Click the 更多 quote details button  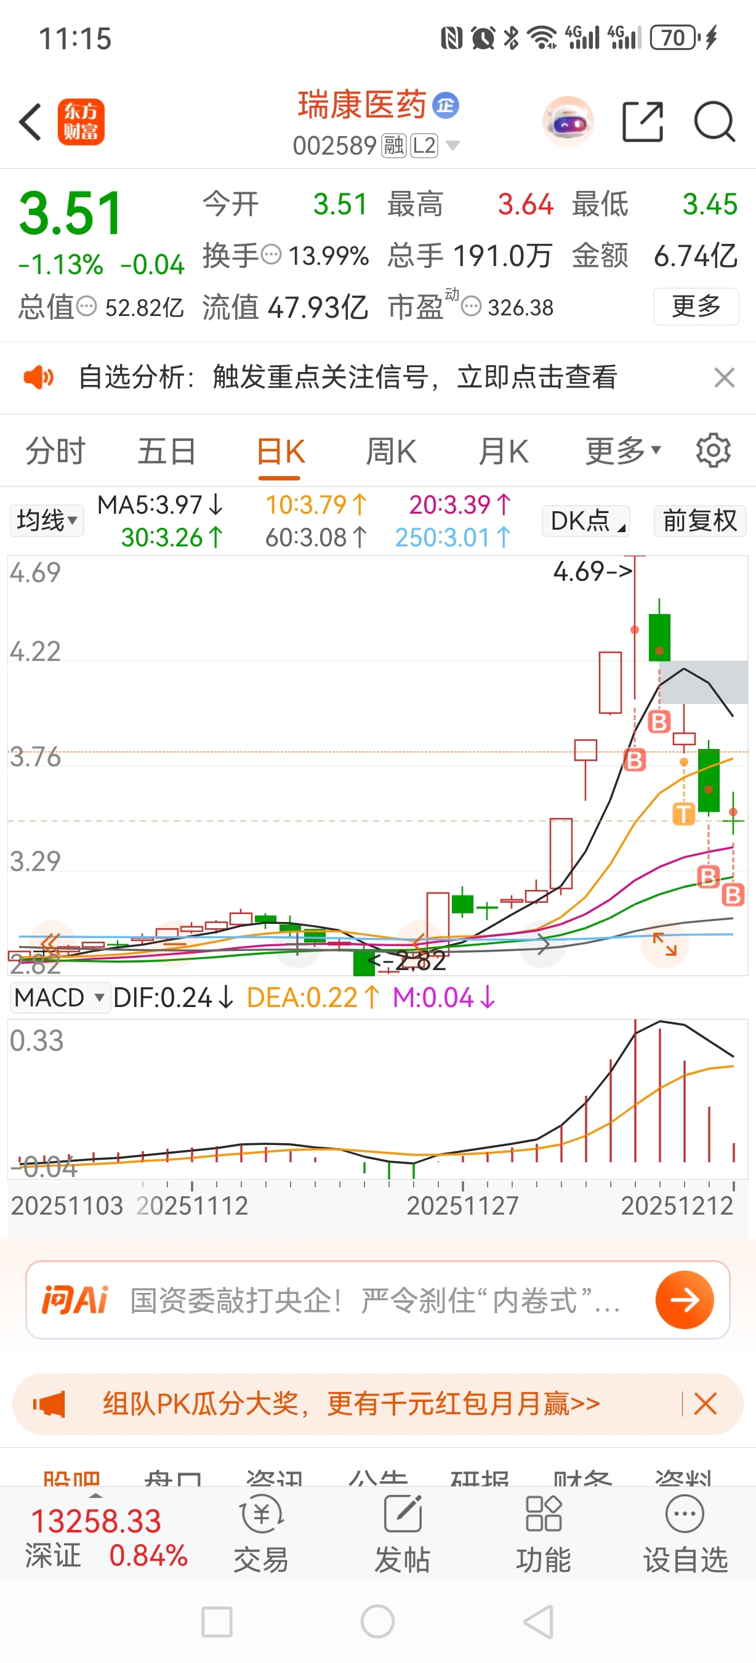coord(696,306)
